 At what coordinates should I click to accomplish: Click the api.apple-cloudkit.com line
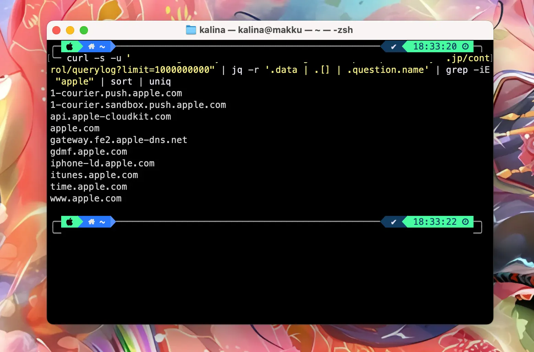pos(111,117)
